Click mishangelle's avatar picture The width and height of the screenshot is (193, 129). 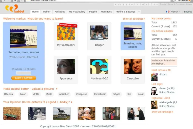coord(154,105)
